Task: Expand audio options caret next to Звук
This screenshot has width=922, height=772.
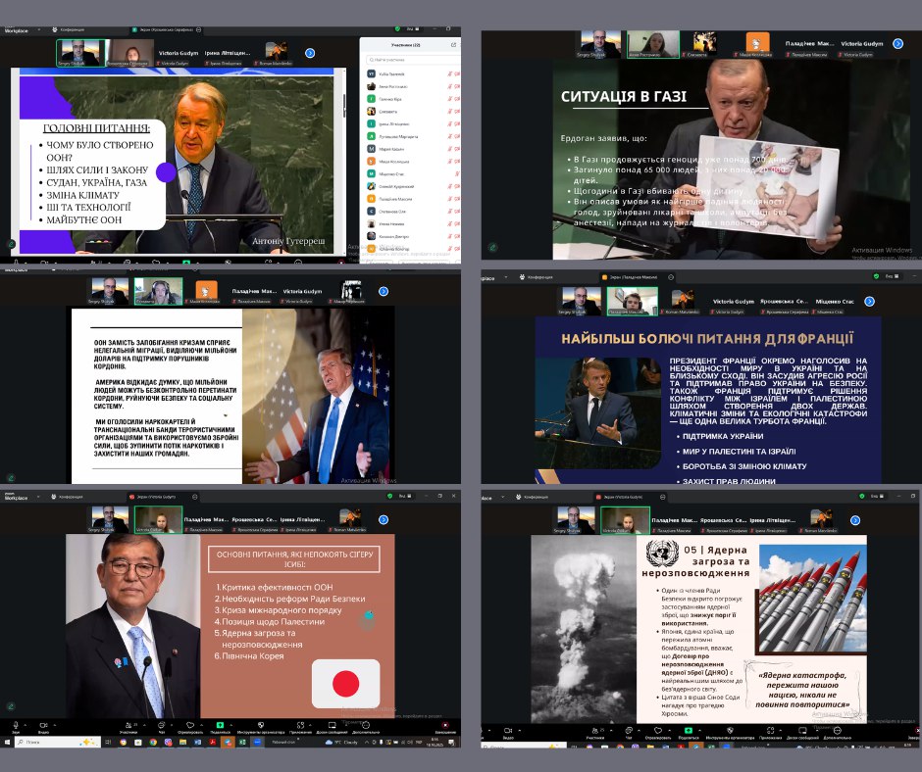Action: click(x=26, y=726)
